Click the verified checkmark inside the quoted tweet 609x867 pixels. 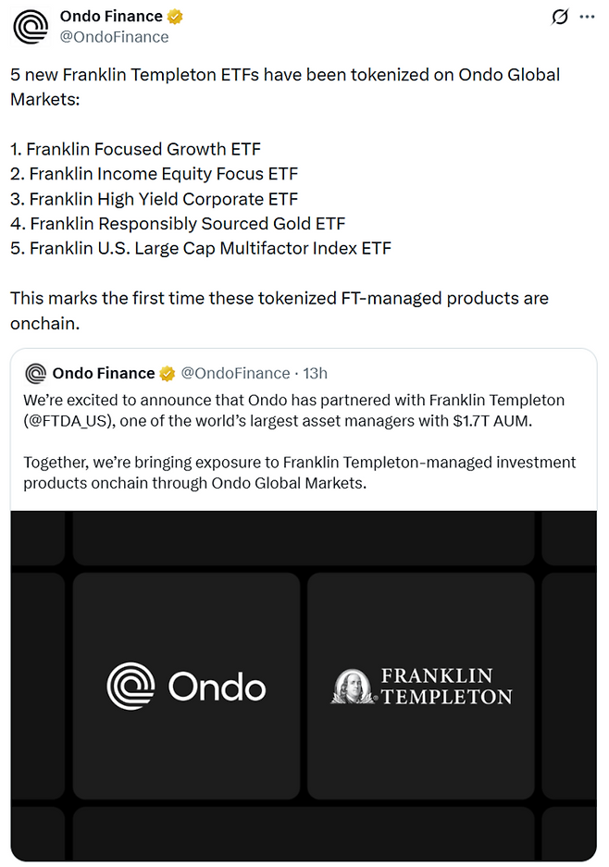click(167, 373)
